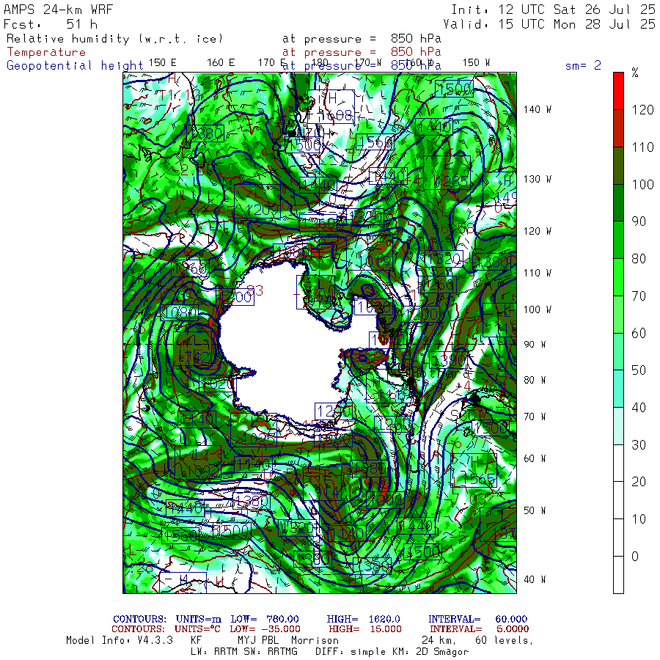Click the 'INTERVAL= 5.0000' text
This screenshot has height=660, width=660.
click(x=480, y=629)
